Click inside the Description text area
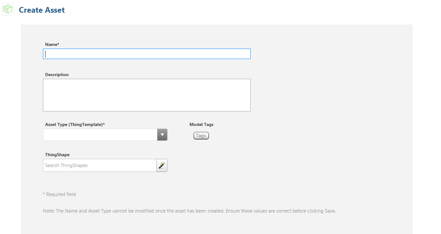Image resolution: width=441 pixels, height=234 pixels. [x=147, y=95]
